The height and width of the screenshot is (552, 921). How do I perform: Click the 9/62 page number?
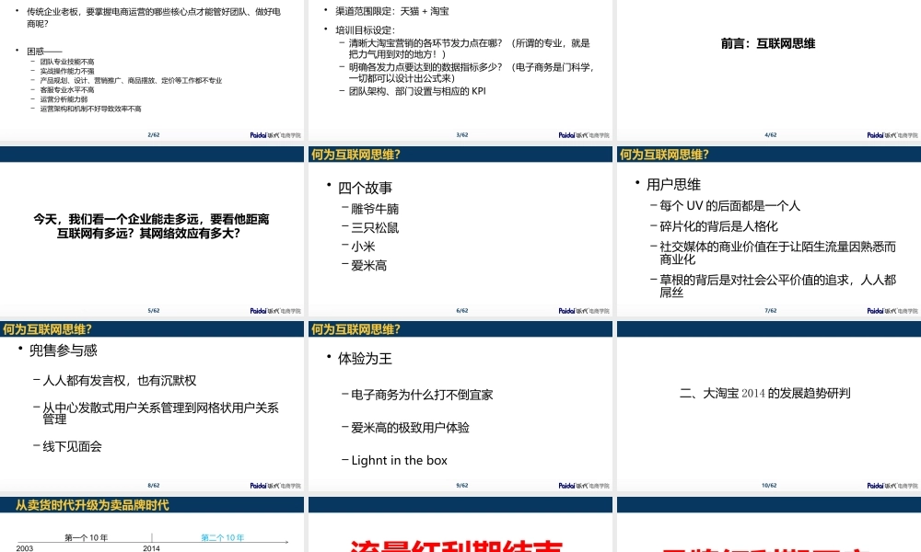462,486
